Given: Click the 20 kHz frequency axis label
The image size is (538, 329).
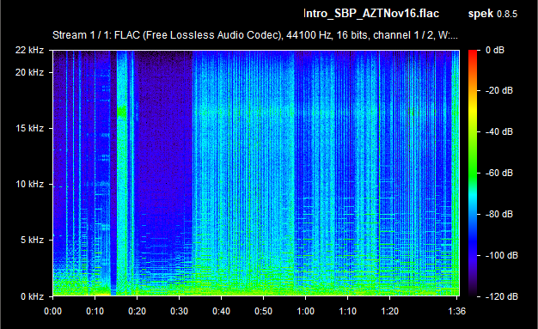Looking at the screenshot, I should (29, 72).
